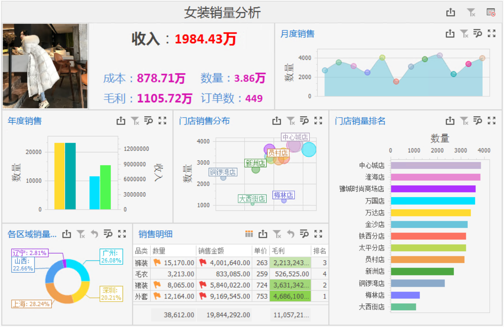Clear all dashboard filters in title bar
504x327 pixels.
[471, 12]
